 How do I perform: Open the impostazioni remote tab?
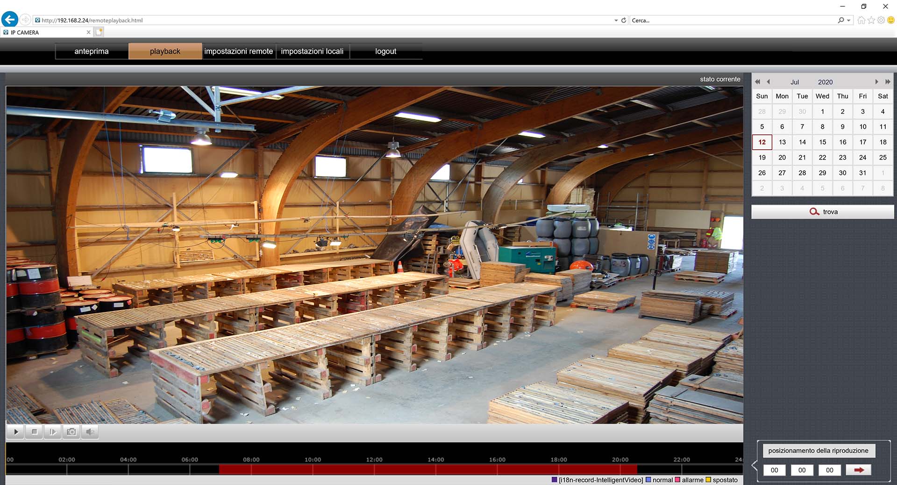coord(238,51)
